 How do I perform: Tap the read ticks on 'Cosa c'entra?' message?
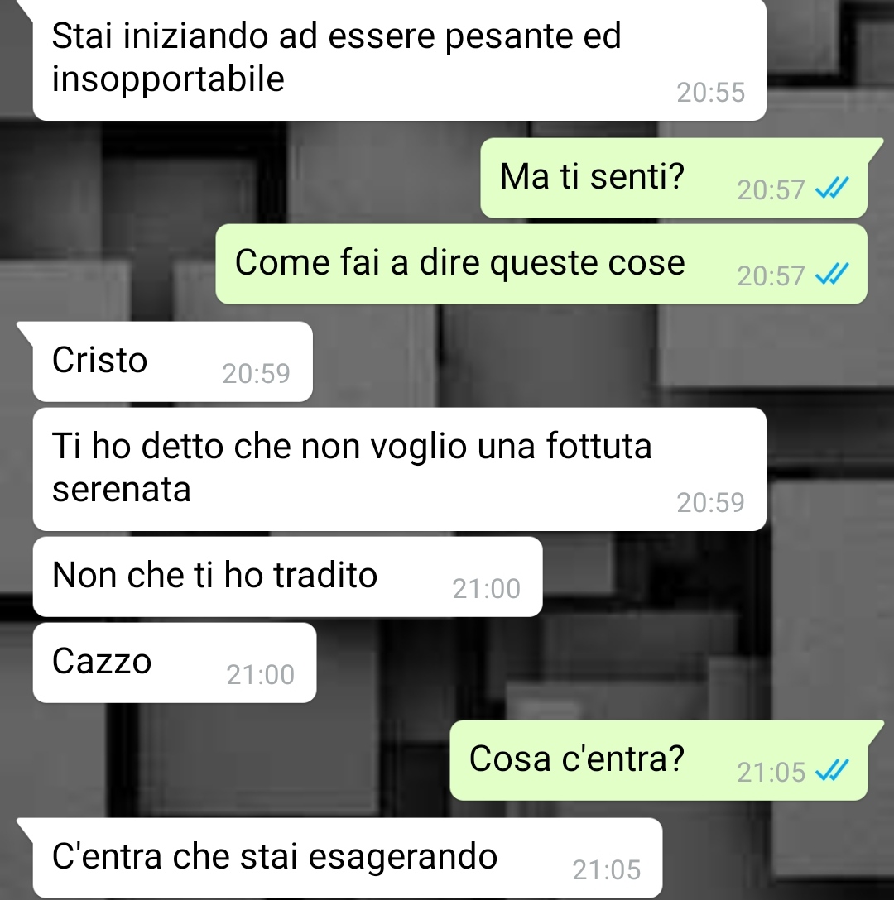pos(832,771)
